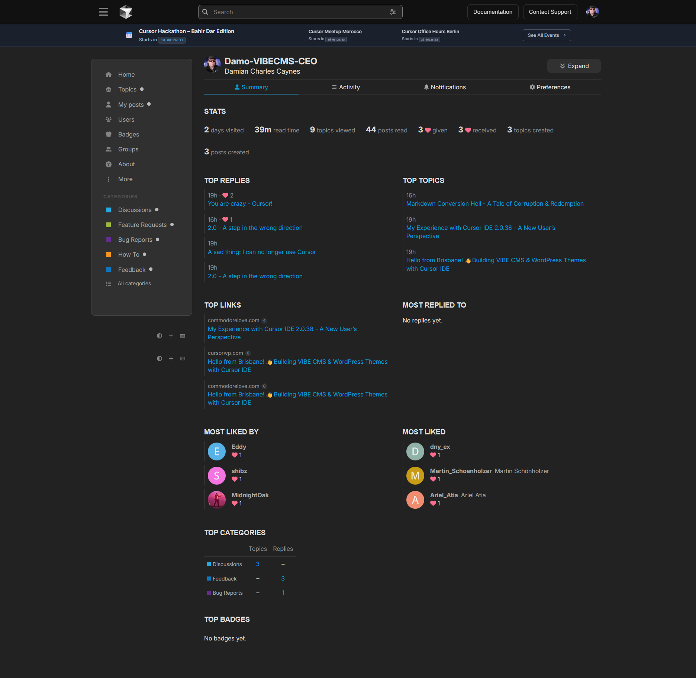This screenshot has height=678, width=696.
Task: Open the hamburger navigation menu
Action: pyautogui.click(x=103, y=12)
